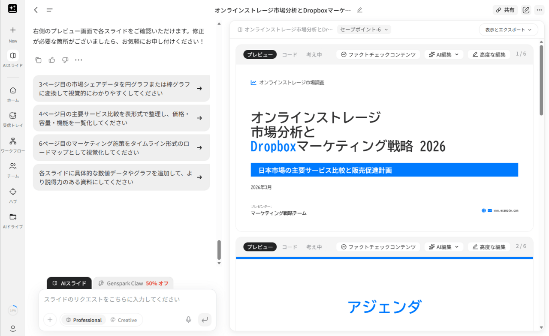The image size is (549, 336).
Task: Toggle the chat list collapse icon
Action: coord(49,10)
